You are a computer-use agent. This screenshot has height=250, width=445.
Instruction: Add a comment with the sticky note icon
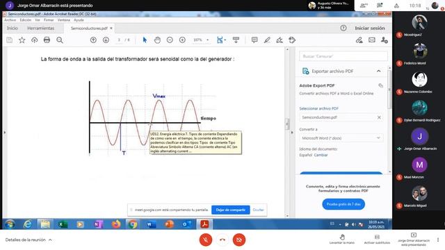pyautogui.click(x=254, y=40)
